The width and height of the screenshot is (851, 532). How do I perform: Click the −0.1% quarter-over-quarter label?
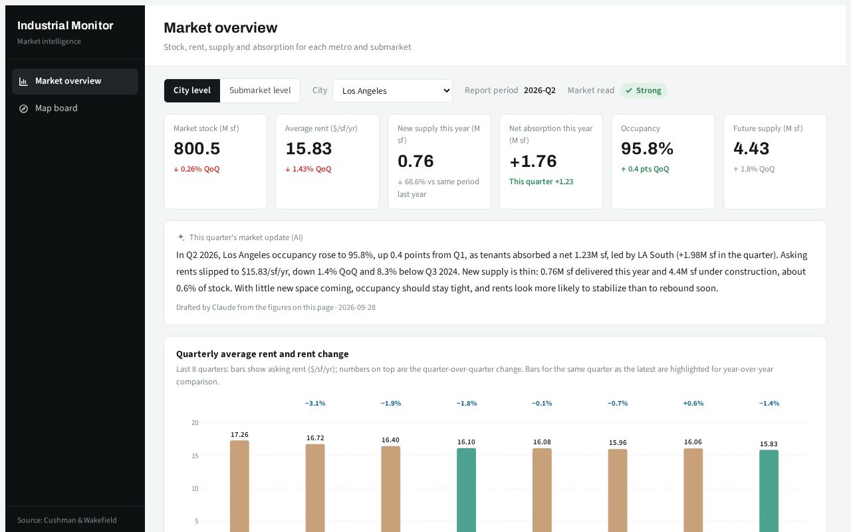(542, 403)
